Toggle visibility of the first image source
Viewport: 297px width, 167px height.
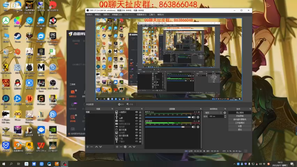(136, 112)
